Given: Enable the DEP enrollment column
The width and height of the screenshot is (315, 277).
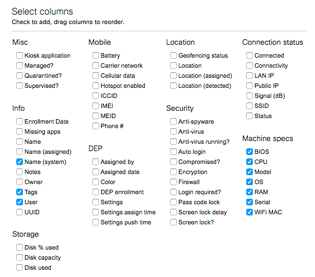Looking at the screenshot, I should point(96,192).
